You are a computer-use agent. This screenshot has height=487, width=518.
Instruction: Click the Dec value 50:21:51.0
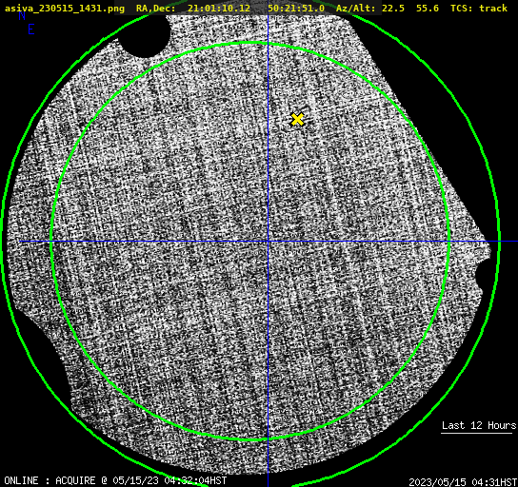coord(296,8)
